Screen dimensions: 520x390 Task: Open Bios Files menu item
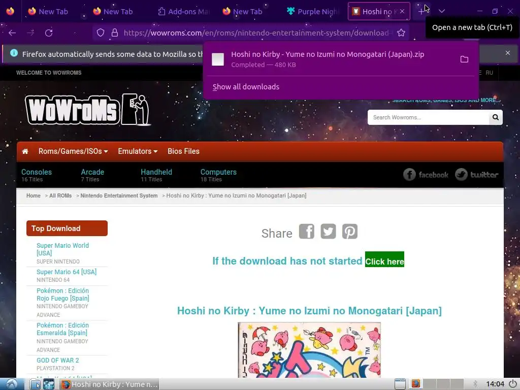[183, 151]
